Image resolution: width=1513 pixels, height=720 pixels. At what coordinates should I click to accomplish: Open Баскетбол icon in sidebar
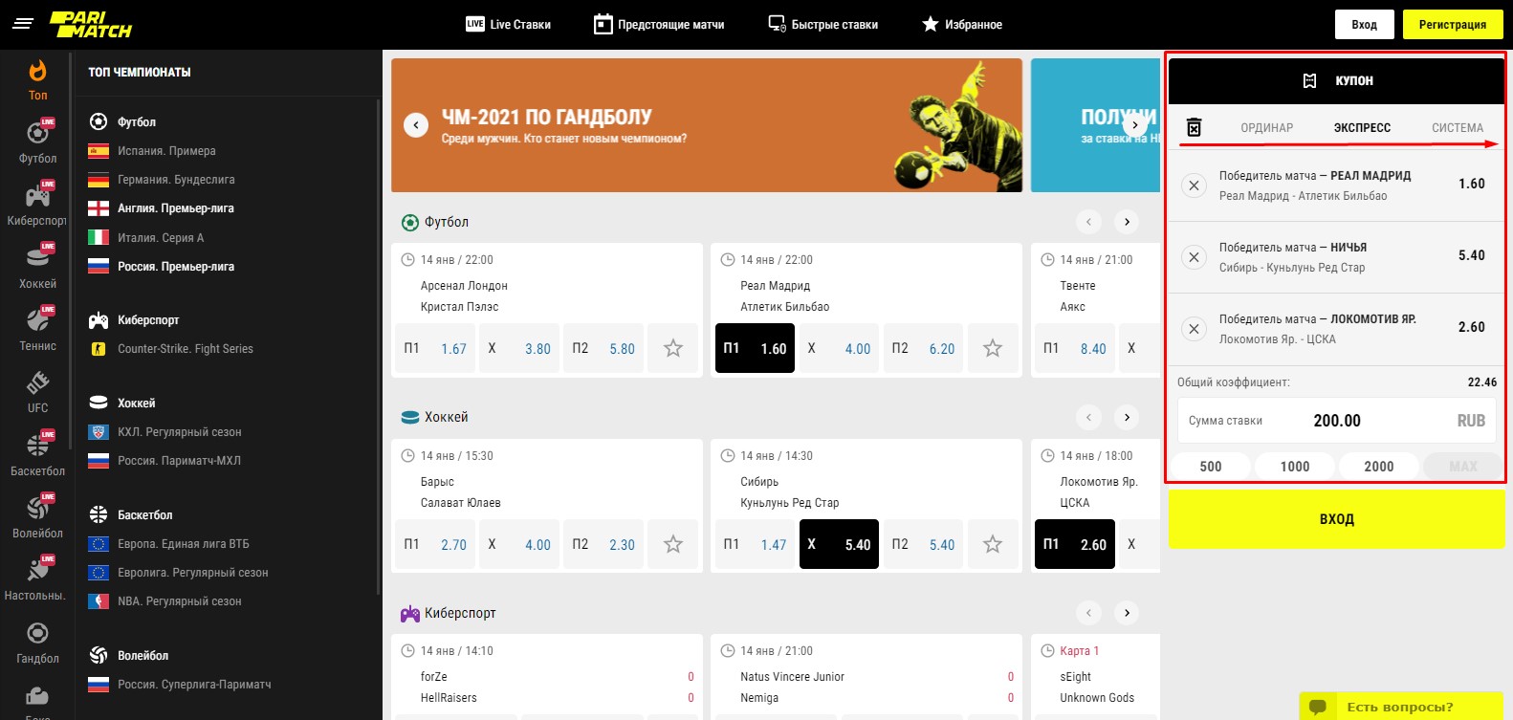tap(37, 455)
